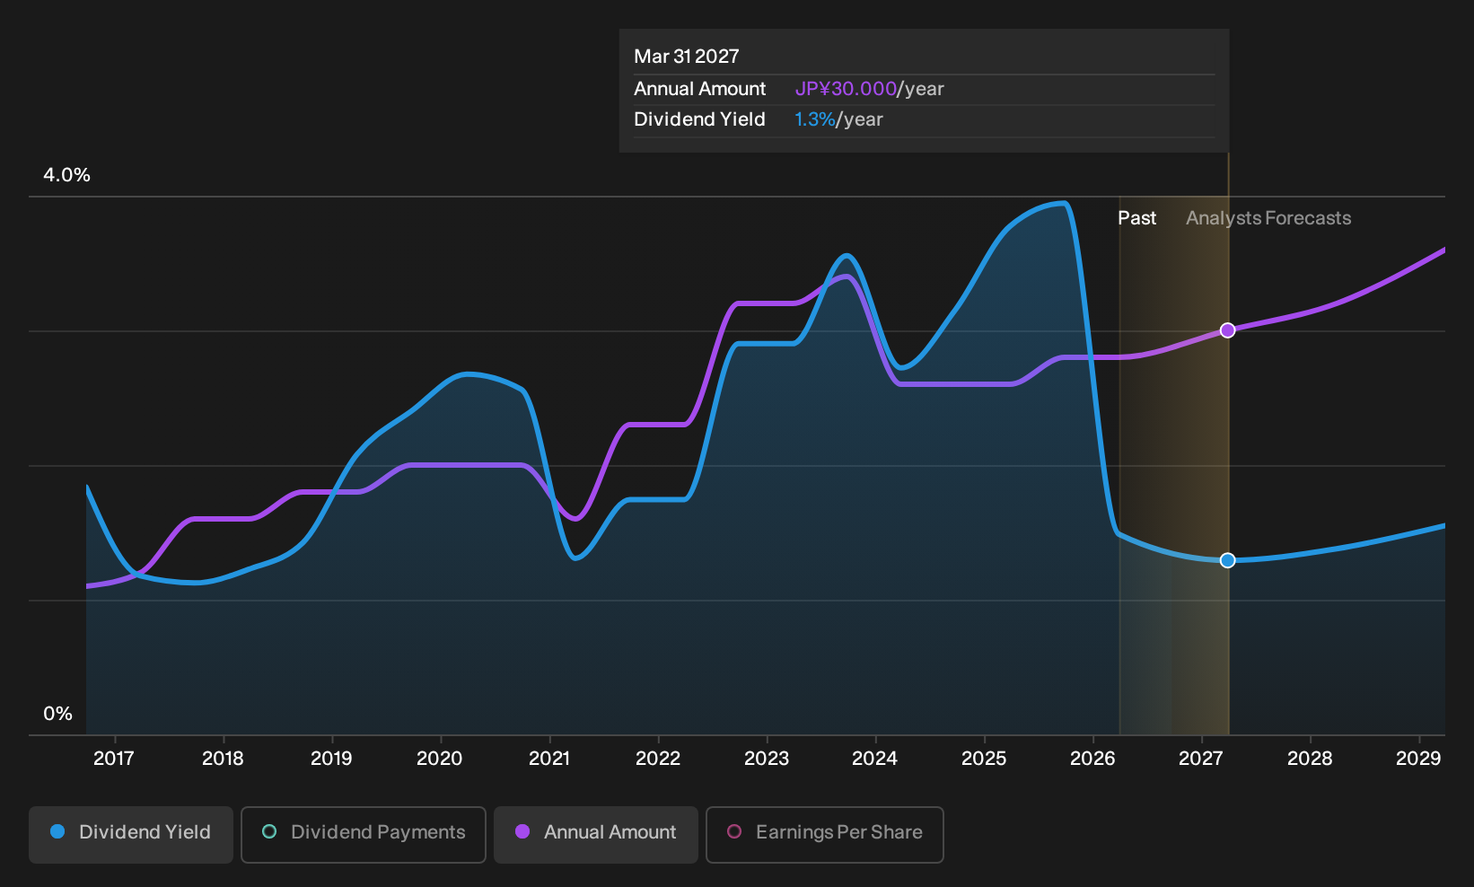Screen dimensions: 1474x887
Task: Click the Past region label
Action: click(x=1136, y=218)
